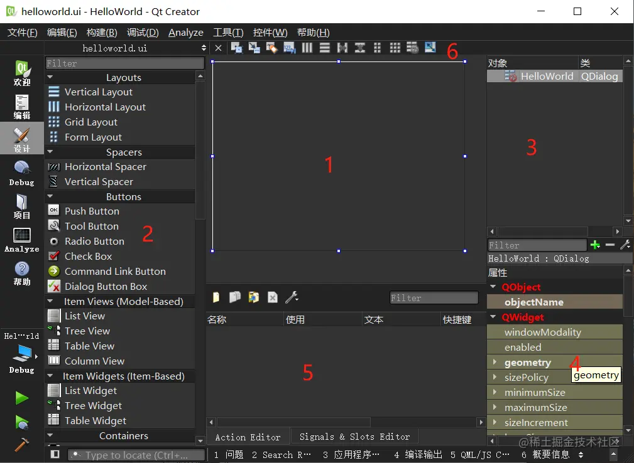
Task: Add dynamic property with green plus
Action: tap(595, 245)
